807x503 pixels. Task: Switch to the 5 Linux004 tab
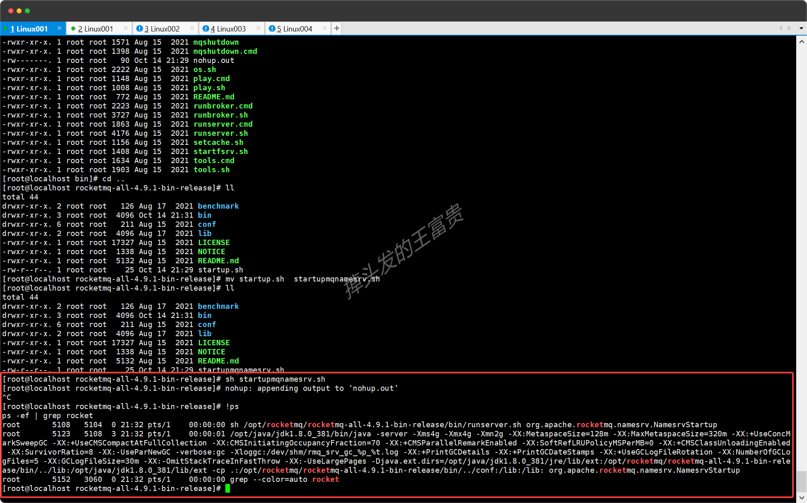click(x=295, y=29)
